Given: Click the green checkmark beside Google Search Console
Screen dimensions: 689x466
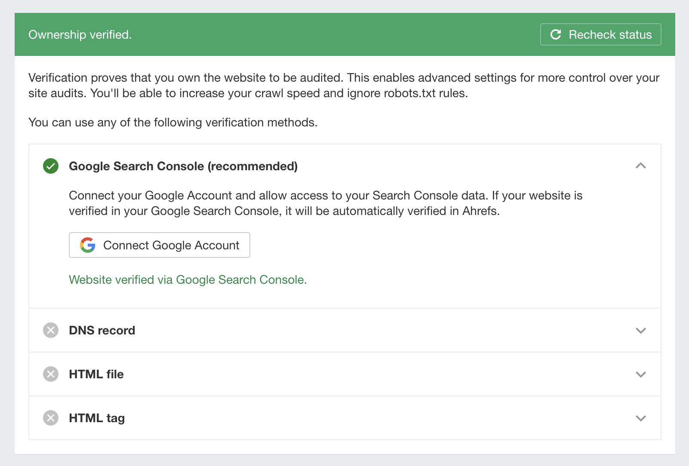Looking at the screenshot, I should click(x=51, y=166).
